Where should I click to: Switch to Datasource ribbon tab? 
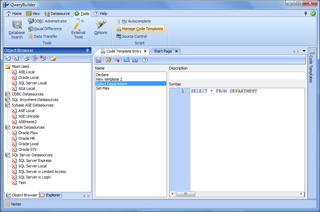click(57, 13)
